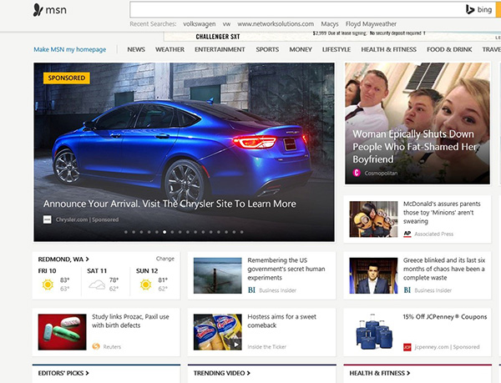The height and width of the screenshot is (383, 501).
Task: Click recent search Macys
Action: 330,24
